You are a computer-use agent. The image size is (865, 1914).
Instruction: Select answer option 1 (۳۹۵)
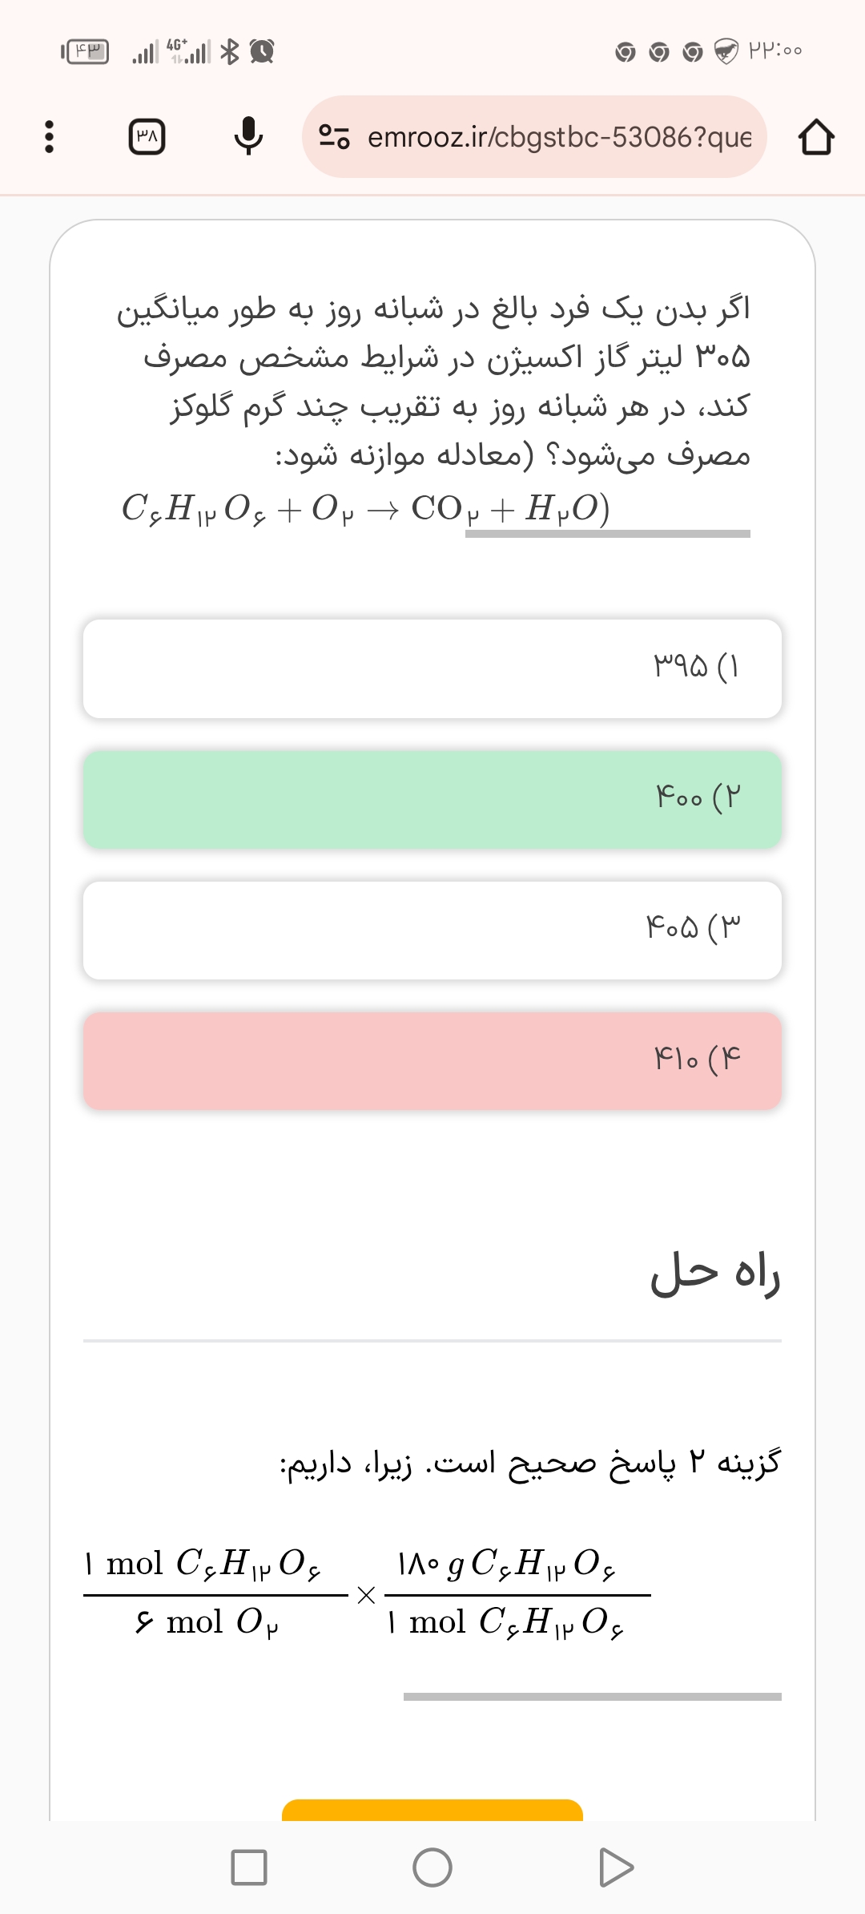click(432, 668)
